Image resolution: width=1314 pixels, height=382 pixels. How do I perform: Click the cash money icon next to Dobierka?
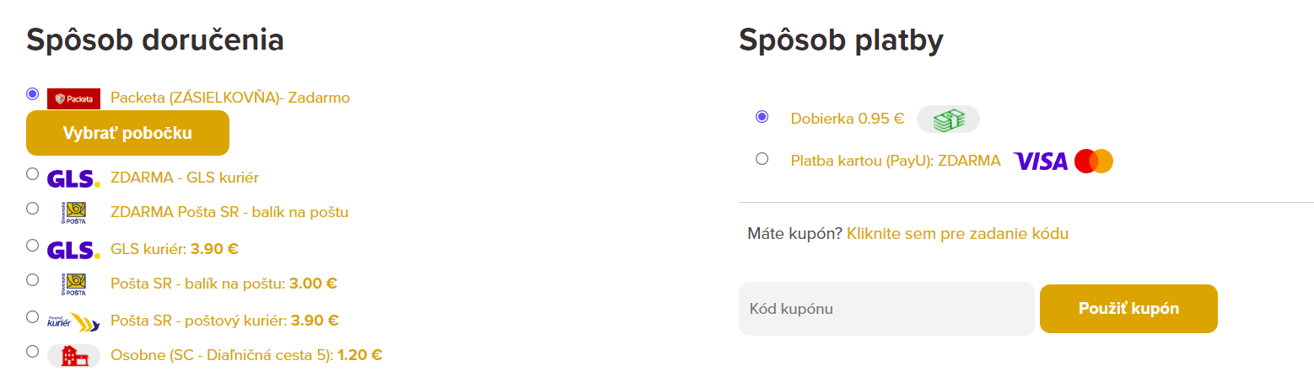(x=948, y=119)
